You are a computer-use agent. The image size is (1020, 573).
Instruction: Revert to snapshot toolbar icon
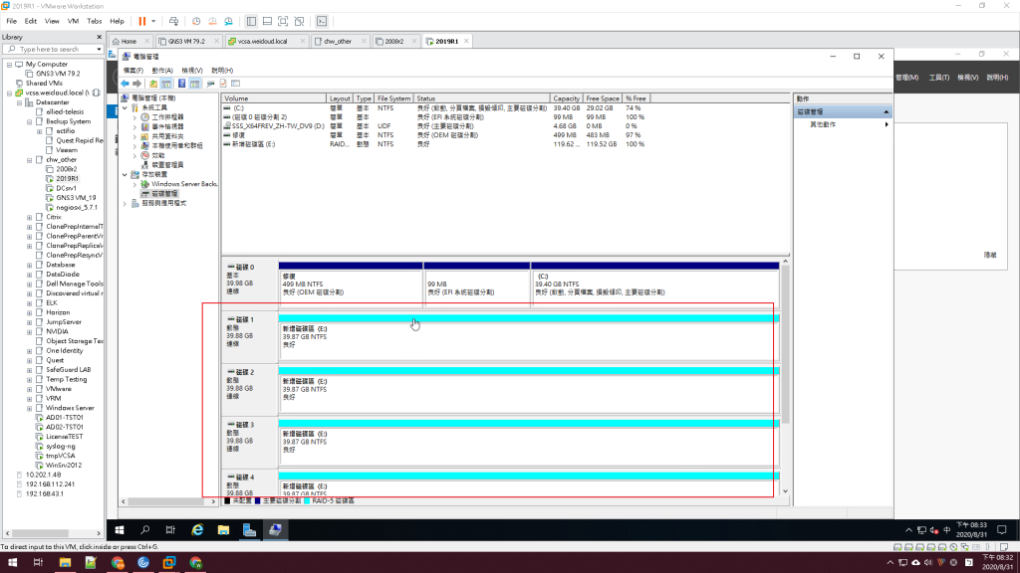click(x=212, y=22)
